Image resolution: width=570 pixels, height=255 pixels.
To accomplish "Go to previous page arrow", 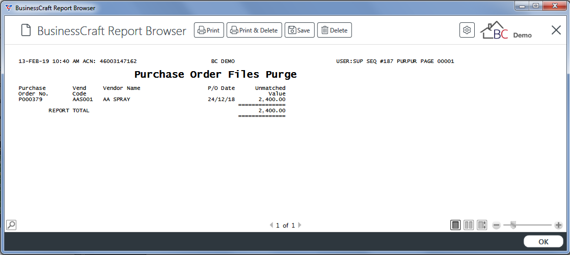I will (x=271, y=225).
